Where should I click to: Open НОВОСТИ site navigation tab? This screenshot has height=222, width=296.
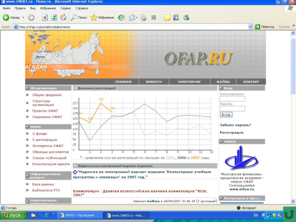click(154, 82)
